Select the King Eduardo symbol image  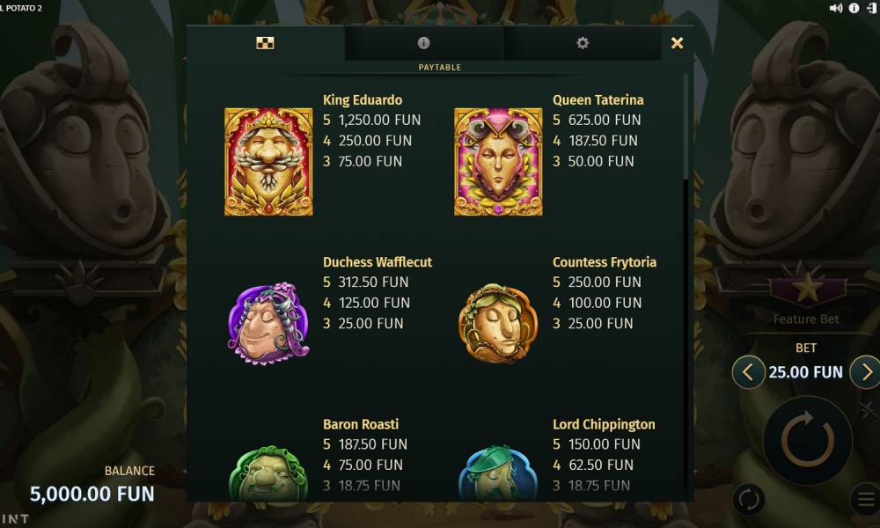click(x=268, y=162)
